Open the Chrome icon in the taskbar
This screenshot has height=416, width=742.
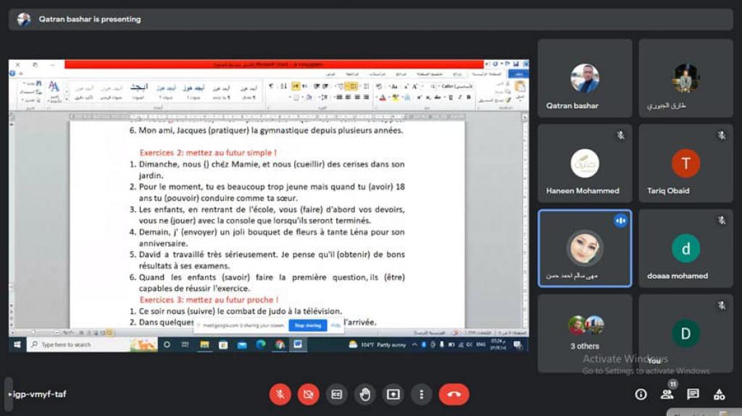[x=280, y=344]
